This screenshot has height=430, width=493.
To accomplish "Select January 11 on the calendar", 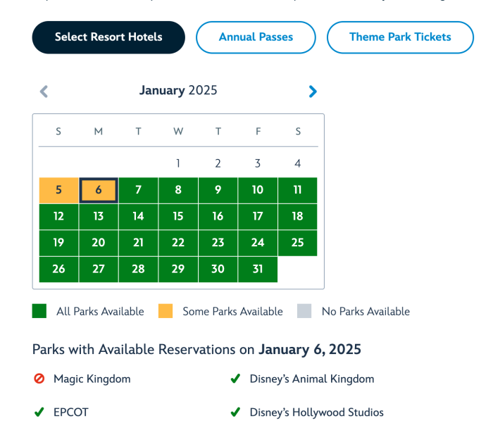I will click(x=297, y=190).
